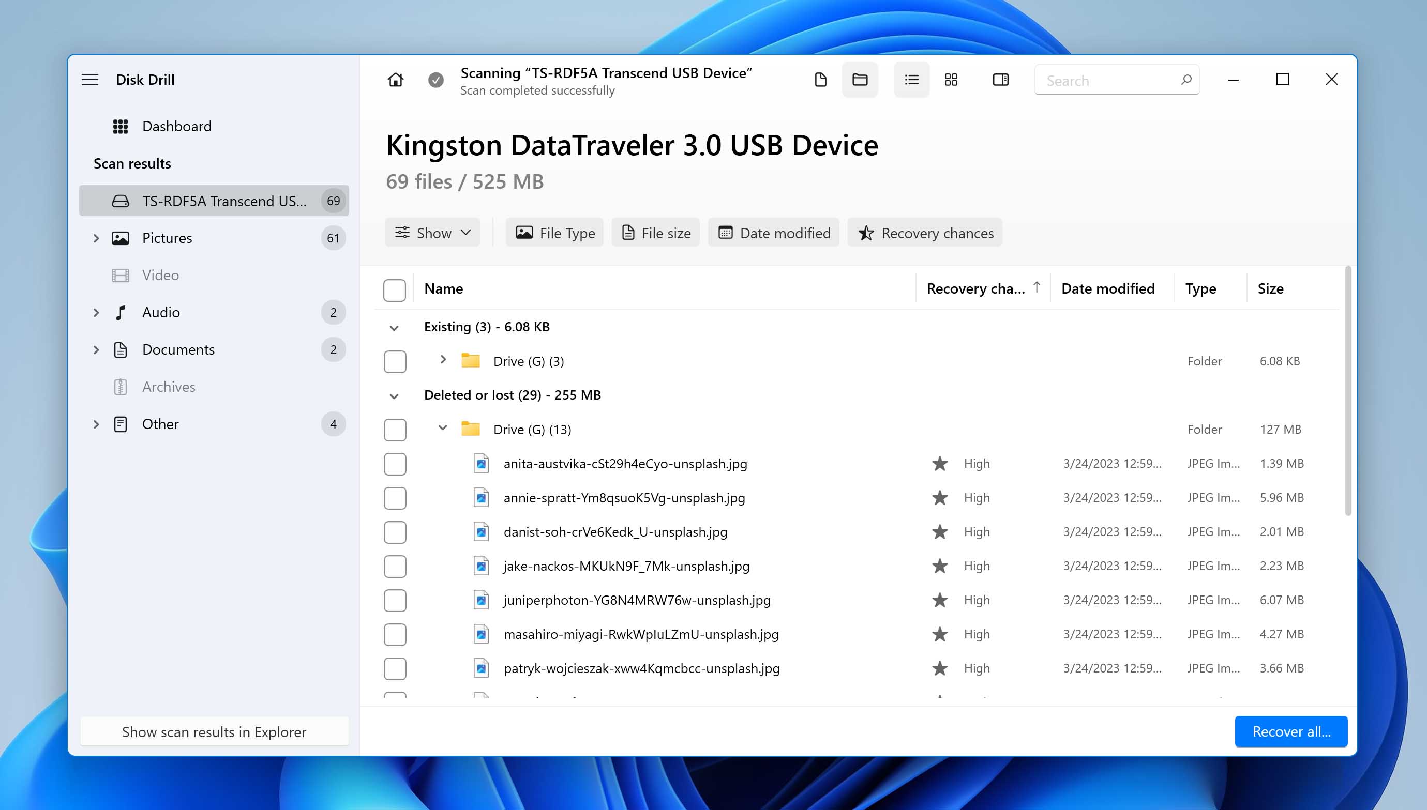The height and width of the screenshot is (810, 1427).
Task: Filter by File Type
Action: tap(555, 233)
